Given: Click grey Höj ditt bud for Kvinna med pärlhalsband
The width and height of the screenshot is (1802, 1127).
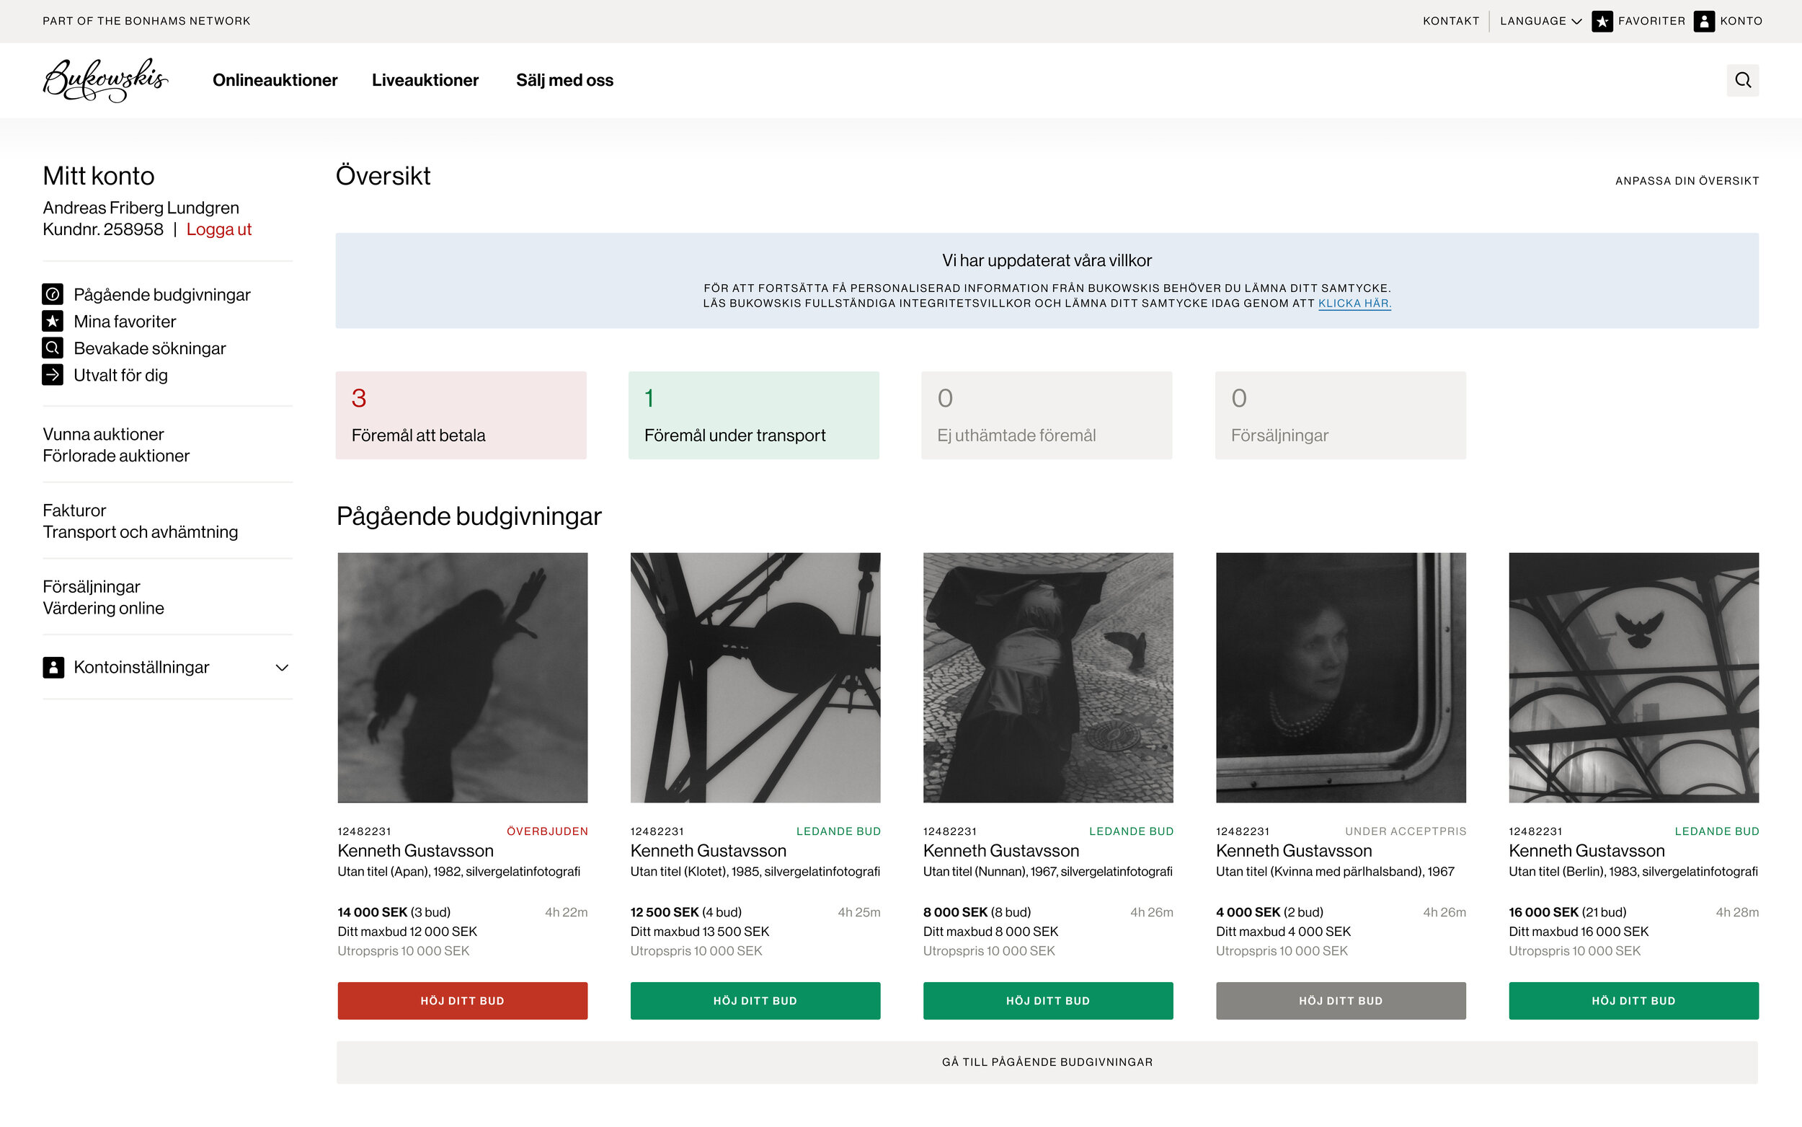Looking at the screenshot, I should (1341, 1000).
